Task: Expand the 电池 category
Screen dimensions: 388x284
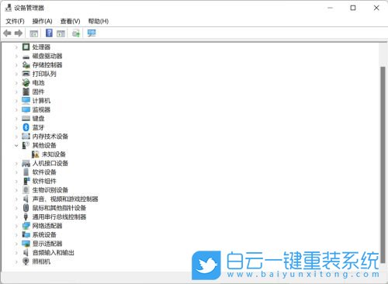Action: (16, 83)
